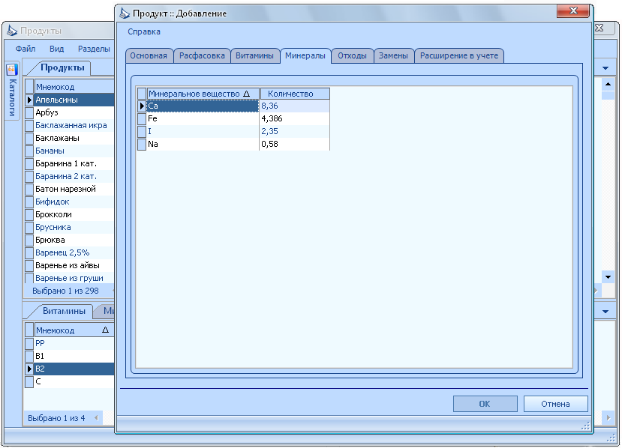This screenshot has width=622, height=448.
Task: Select Бифидок row
Action: (x=74, y=202)
